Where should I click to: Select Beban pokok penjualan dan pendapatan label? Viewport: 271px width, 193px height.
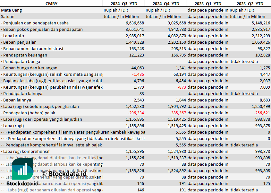point(42,30)
